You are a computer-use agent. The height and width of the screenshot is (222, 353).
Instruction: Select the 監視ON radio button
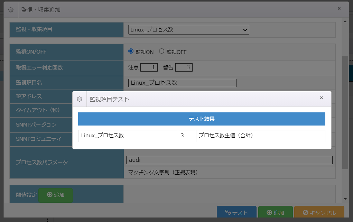pos(131,52)
